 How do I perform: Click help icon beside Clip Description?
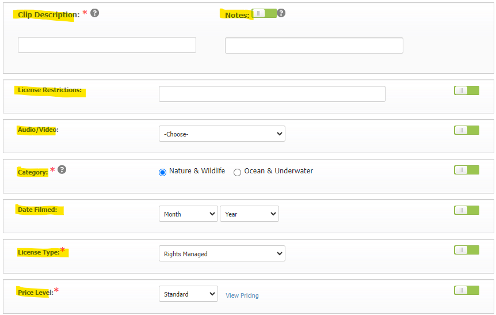point(94,13)
